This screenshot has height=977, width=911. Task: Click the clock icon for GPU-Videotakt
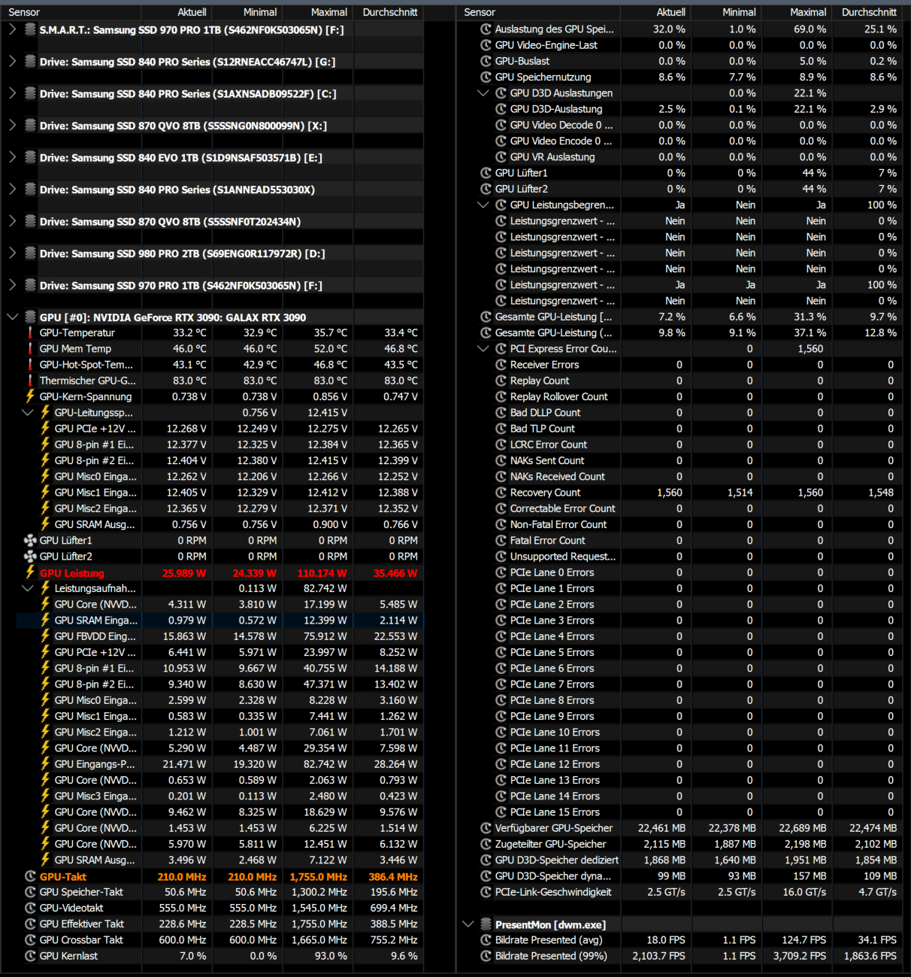coord(30,908)
